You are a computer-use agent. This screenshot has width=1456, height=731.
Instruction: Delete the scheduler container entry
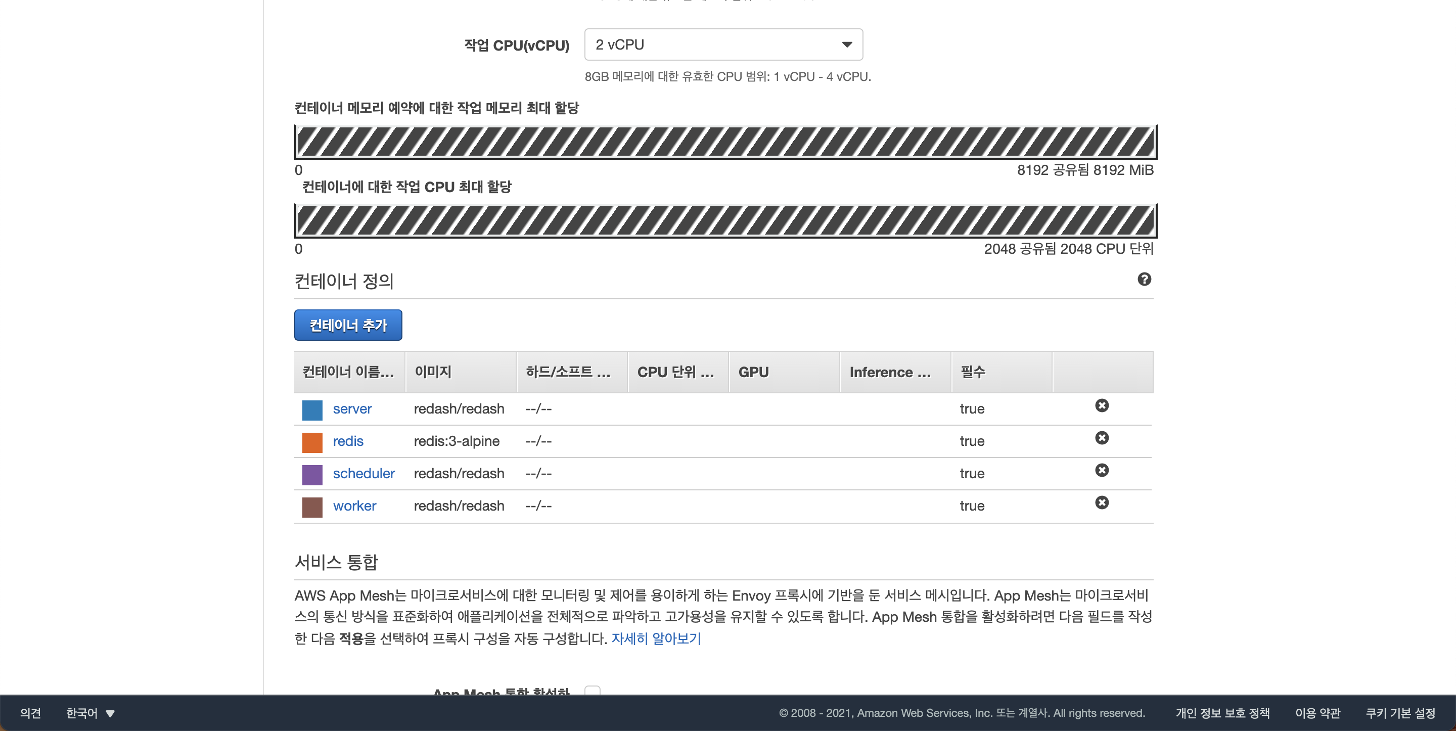coord(1102,470)
